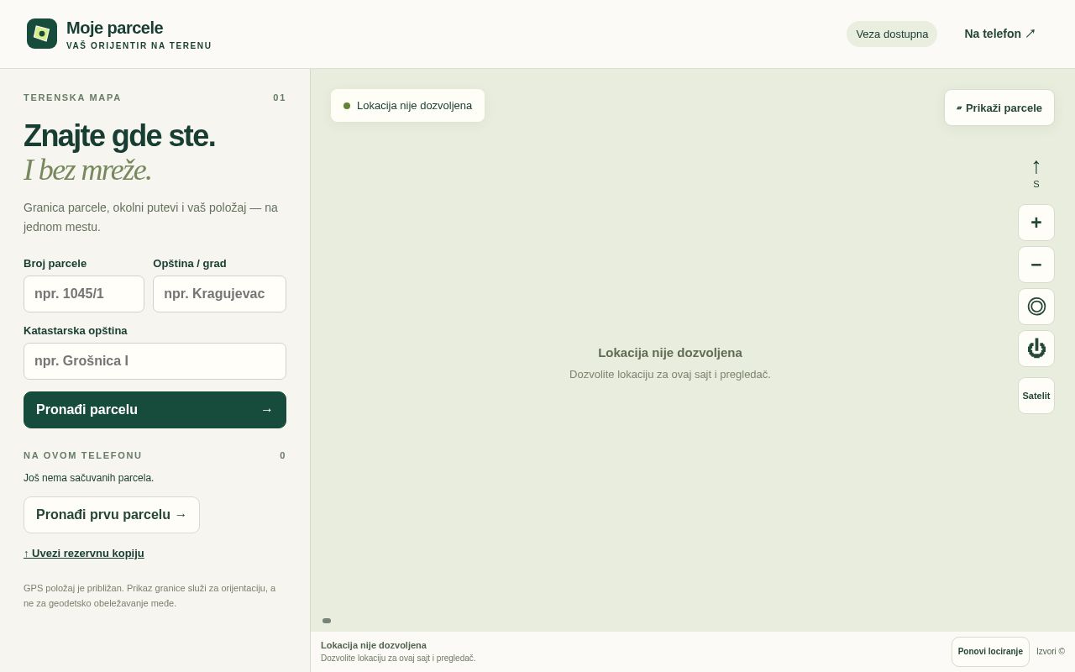The height and width of the screenshot is (672, 1075).
Task: Click the Veza dostupna status badge
Action: coord(892,34)
